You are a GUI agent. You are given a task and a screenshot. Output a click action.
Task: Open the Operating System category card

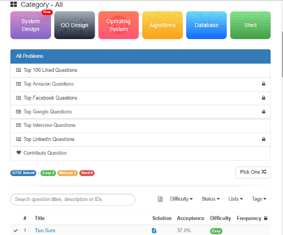click(118, 25)
